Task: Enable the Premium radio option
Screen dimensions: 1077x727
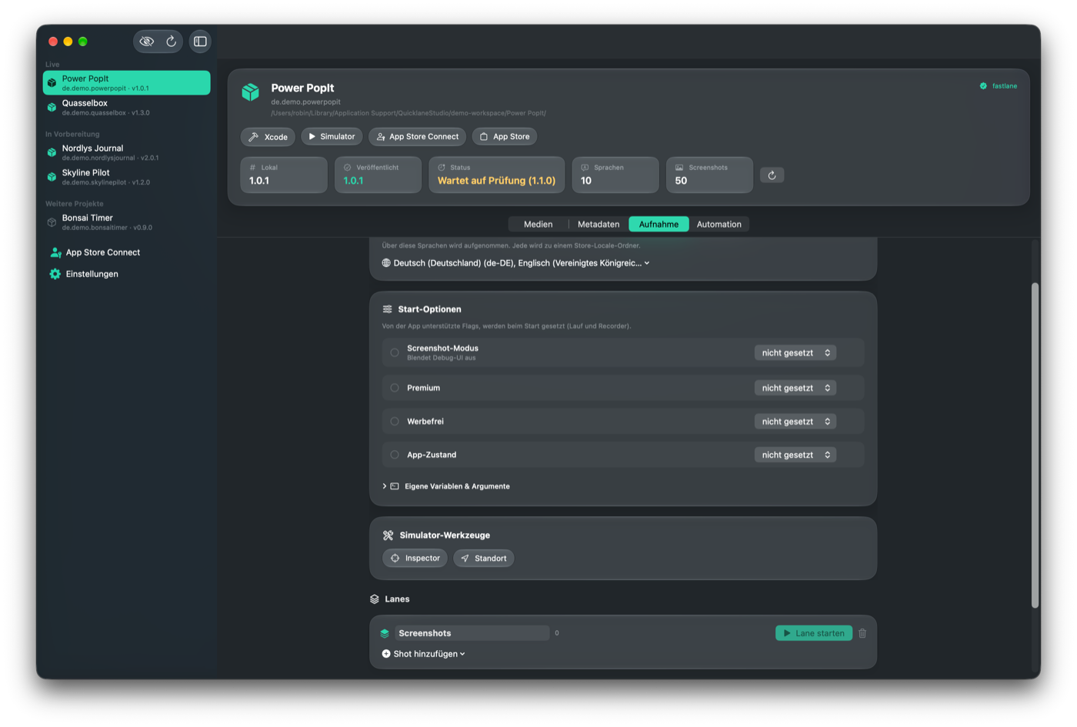Action: coord(395,388)
